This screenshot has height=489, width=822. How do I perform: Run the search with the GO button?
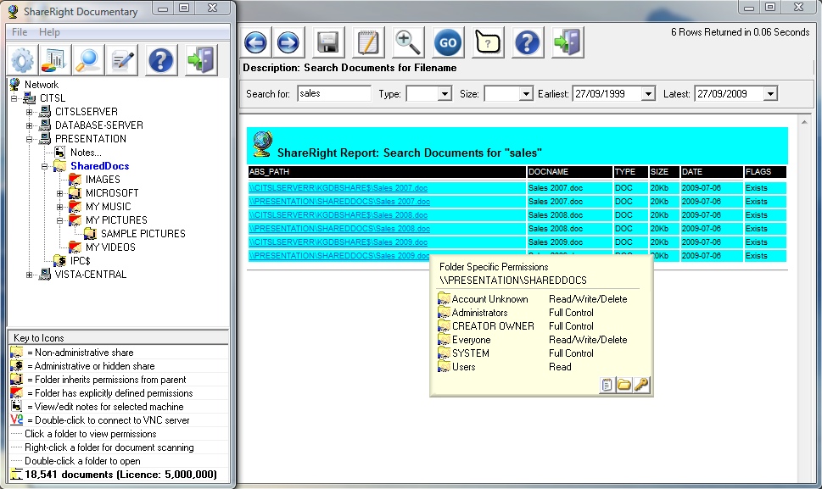pos(448,42)
